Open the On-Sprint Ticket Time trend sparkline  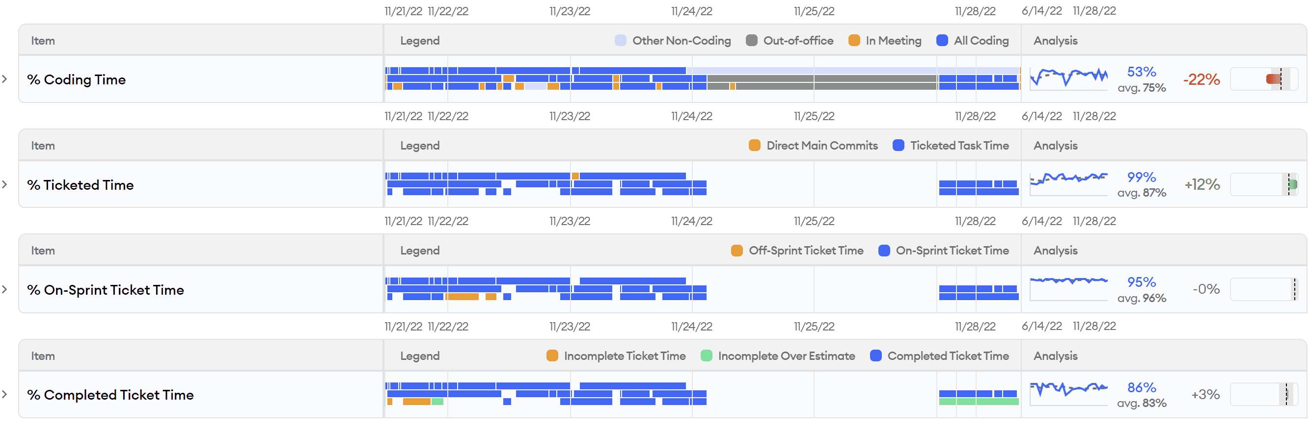(x=1068, y=289)
